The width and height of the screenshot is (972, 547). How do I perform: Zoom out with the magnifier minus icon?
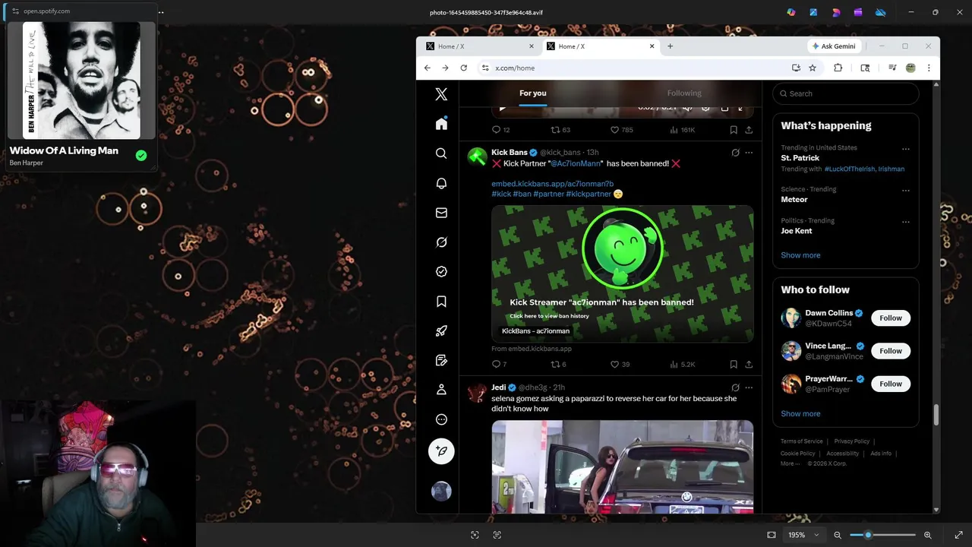pyautogui.click(x=838, y=535)
